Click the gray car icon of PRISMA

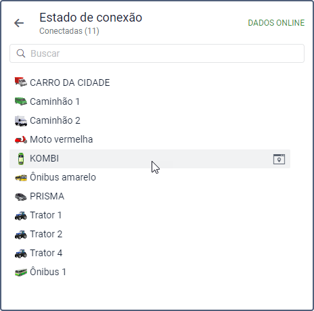point(21,197)
